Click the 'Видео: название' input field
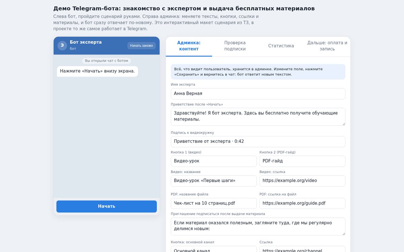This screenshot has width=404, height=252. click(x=214, y=181)
